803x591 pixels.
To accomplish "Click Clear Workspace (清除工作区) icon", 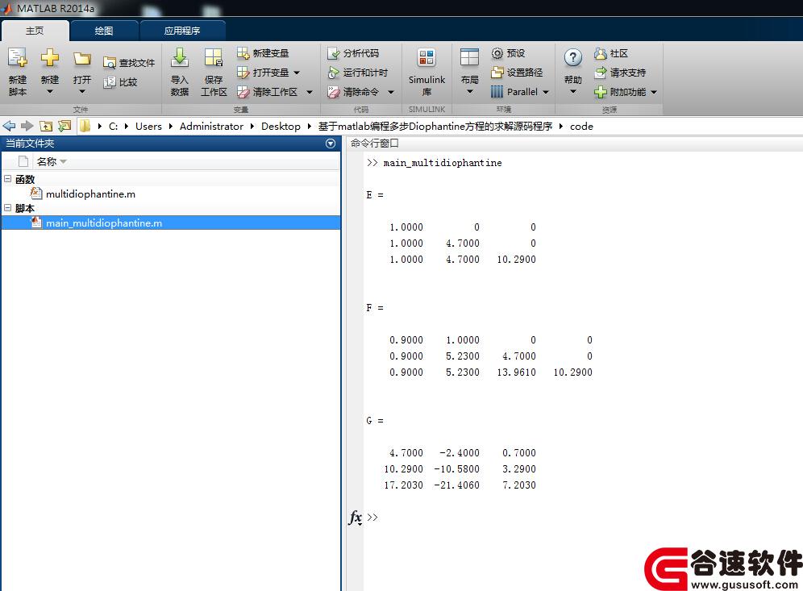I will 243,92.
